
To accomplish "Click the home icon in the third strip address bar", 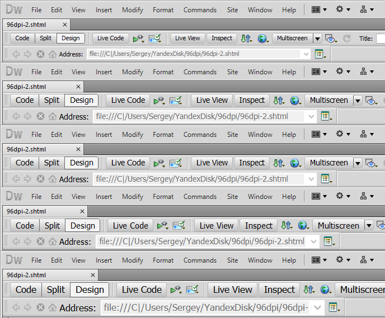I will pos(52,179).
